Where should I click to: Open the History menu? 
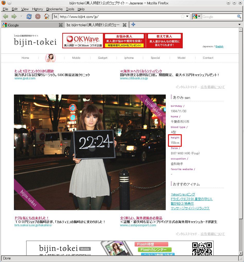38,9
